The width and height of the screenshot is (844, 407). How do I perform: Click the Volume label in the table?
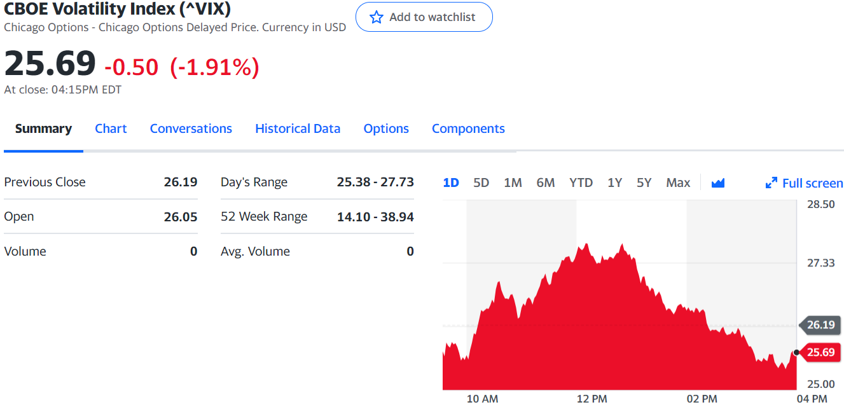(25, 251)
